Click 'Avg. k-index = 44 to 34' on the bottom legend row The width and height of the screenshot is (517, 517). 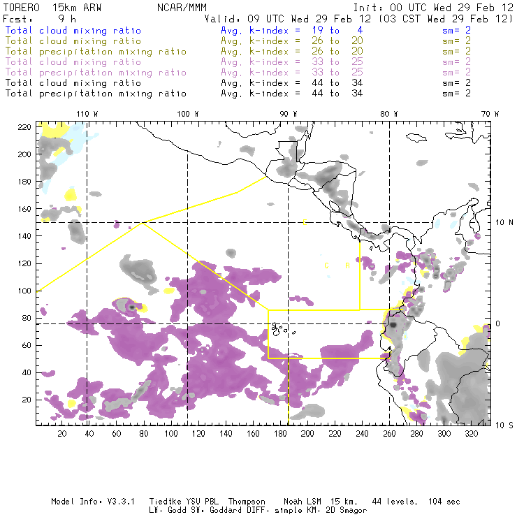pyautogui.click(x=292, y=94)
